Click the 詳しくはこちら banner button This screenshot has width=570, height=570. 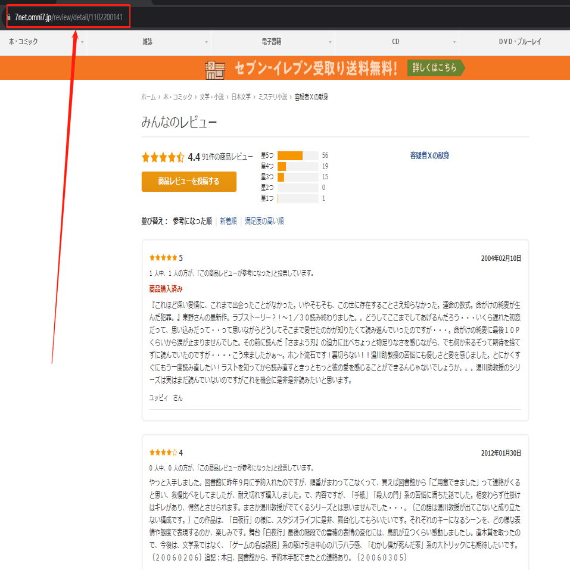tap(436, 68)
